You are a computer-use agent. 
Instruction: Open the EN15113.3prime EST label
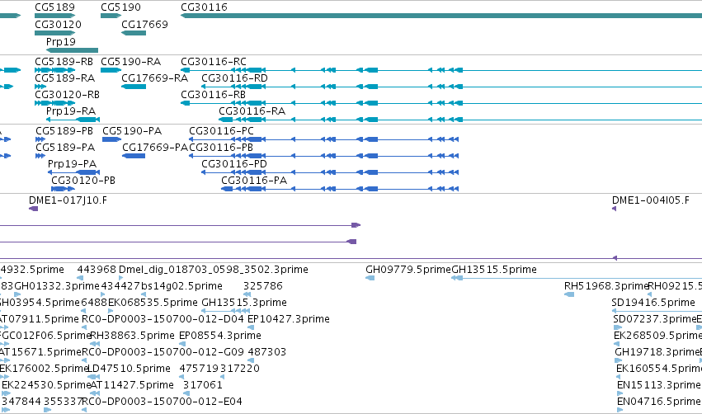click(x=659, y=385)
